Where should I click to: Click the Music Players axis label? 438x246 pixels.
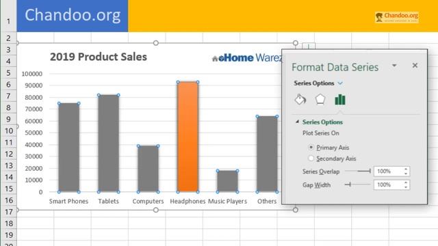pos(227,201)
